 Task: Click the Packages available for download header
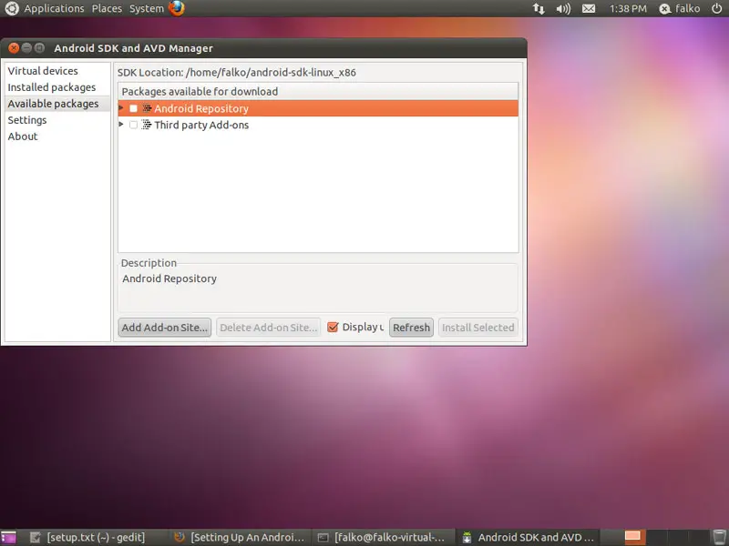[318, 92]
